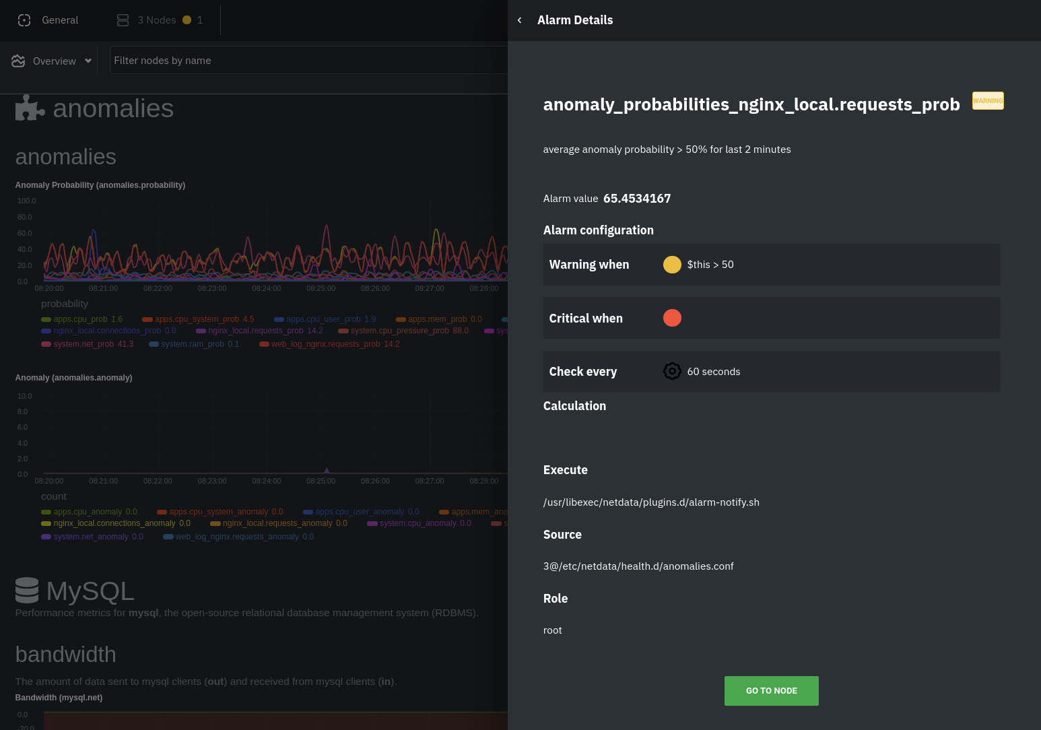Image resolution: width=1041 pixels, height=730 pixels.
Task: Toggle system.net_prob legend series
Action: pos(88,344)
